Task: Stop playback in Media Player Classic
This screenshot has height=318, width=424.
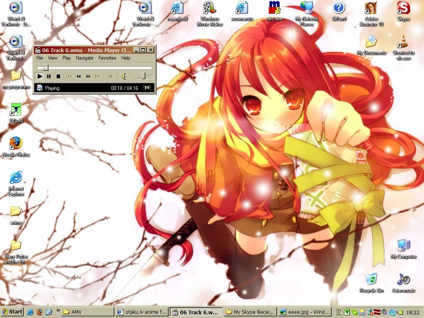Action: click(58, 77)
